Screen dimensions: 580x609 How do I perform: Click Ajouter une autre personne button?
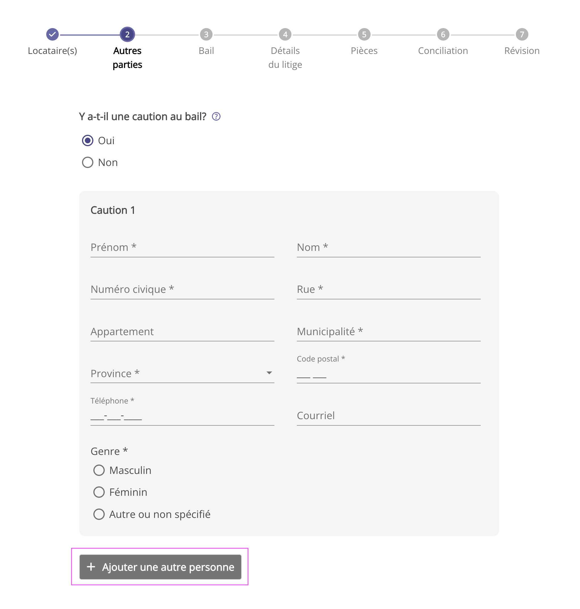point(160,567)
